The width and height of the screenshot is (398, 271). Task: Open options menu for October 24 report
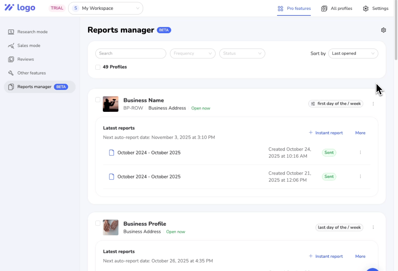click(360, 153)
